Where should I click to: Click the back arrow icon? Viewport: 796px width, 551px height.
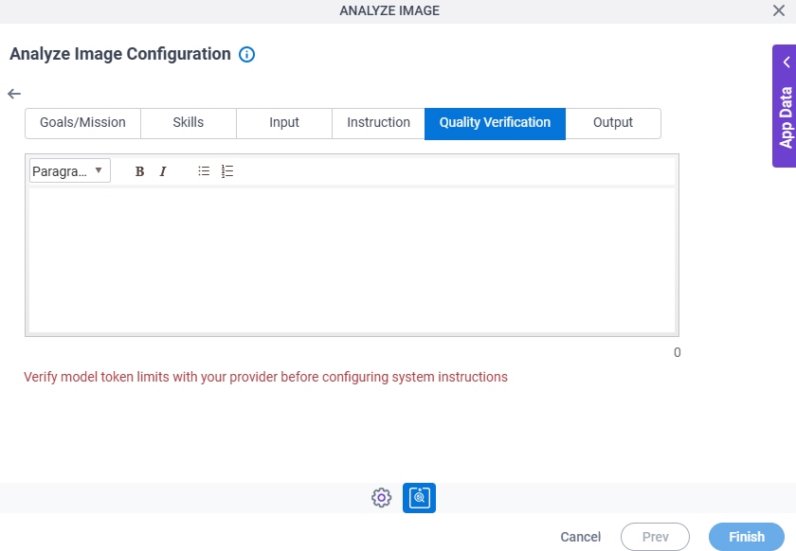tap(14, 94)
